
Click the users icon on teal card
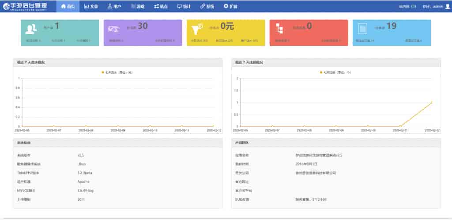[x=31, y=29]
